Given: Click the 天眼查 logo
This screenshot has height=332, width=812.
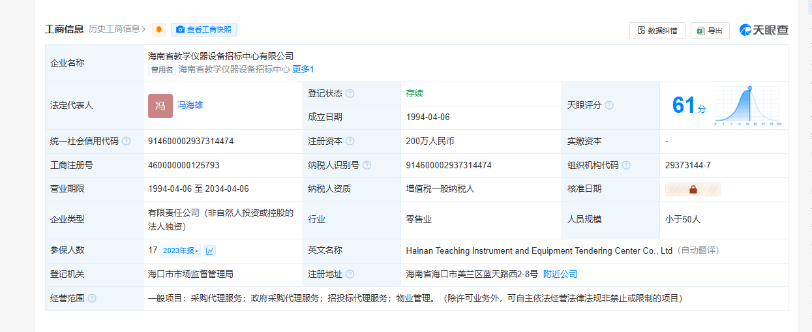Looking at the screenshot, I should 764,30.
